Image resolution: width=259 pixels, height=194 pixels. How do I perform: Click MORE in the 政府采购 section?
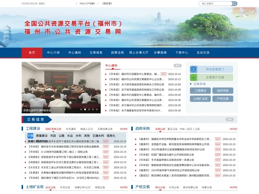[x=233, y=129]
